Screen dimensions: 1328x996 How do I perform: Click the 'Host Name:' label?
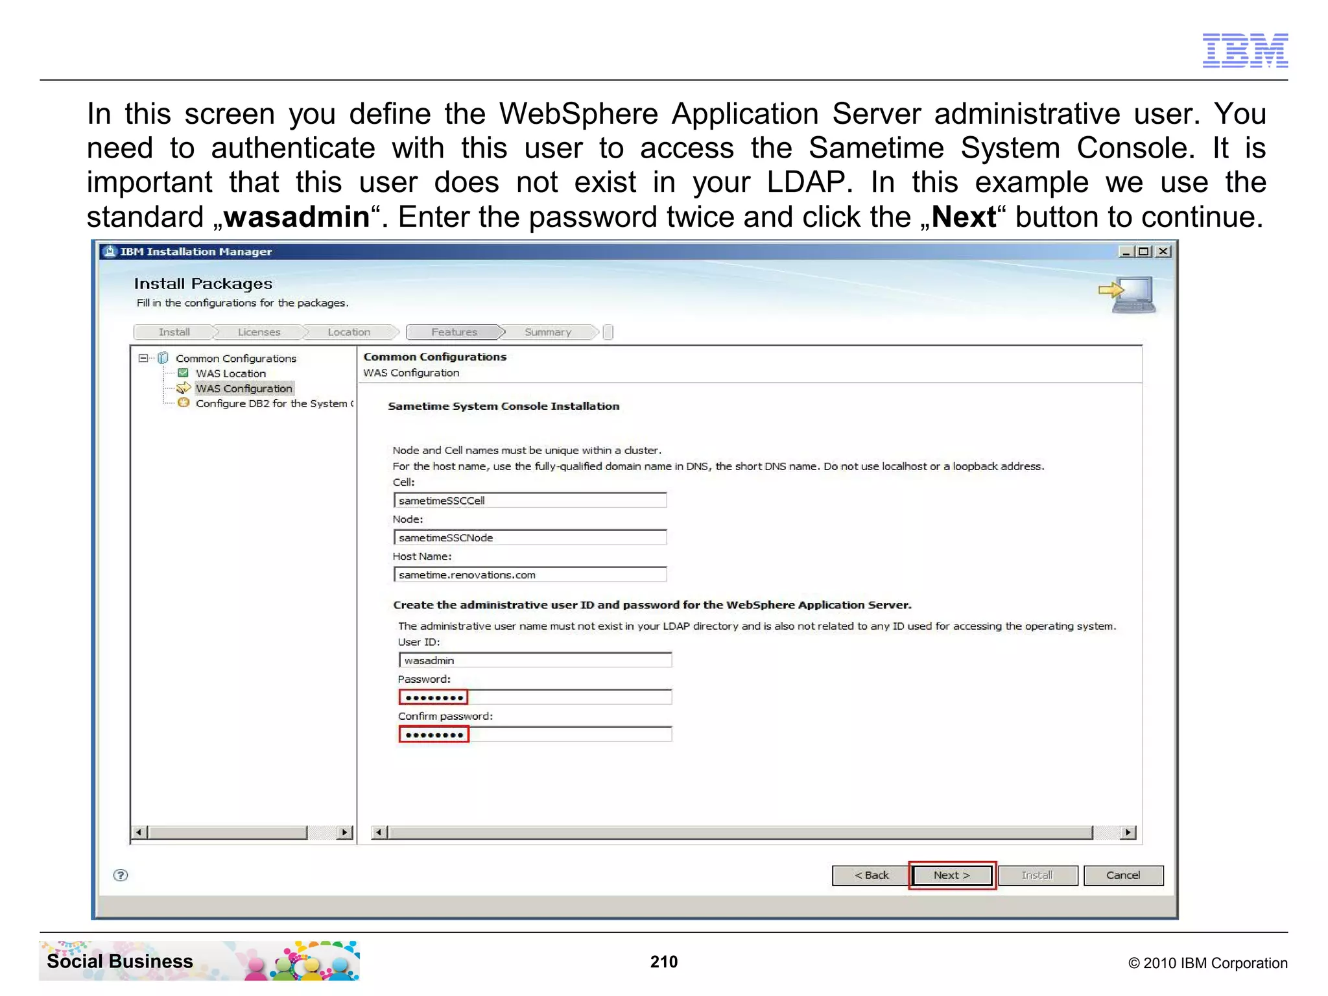(x=422, y=556)
